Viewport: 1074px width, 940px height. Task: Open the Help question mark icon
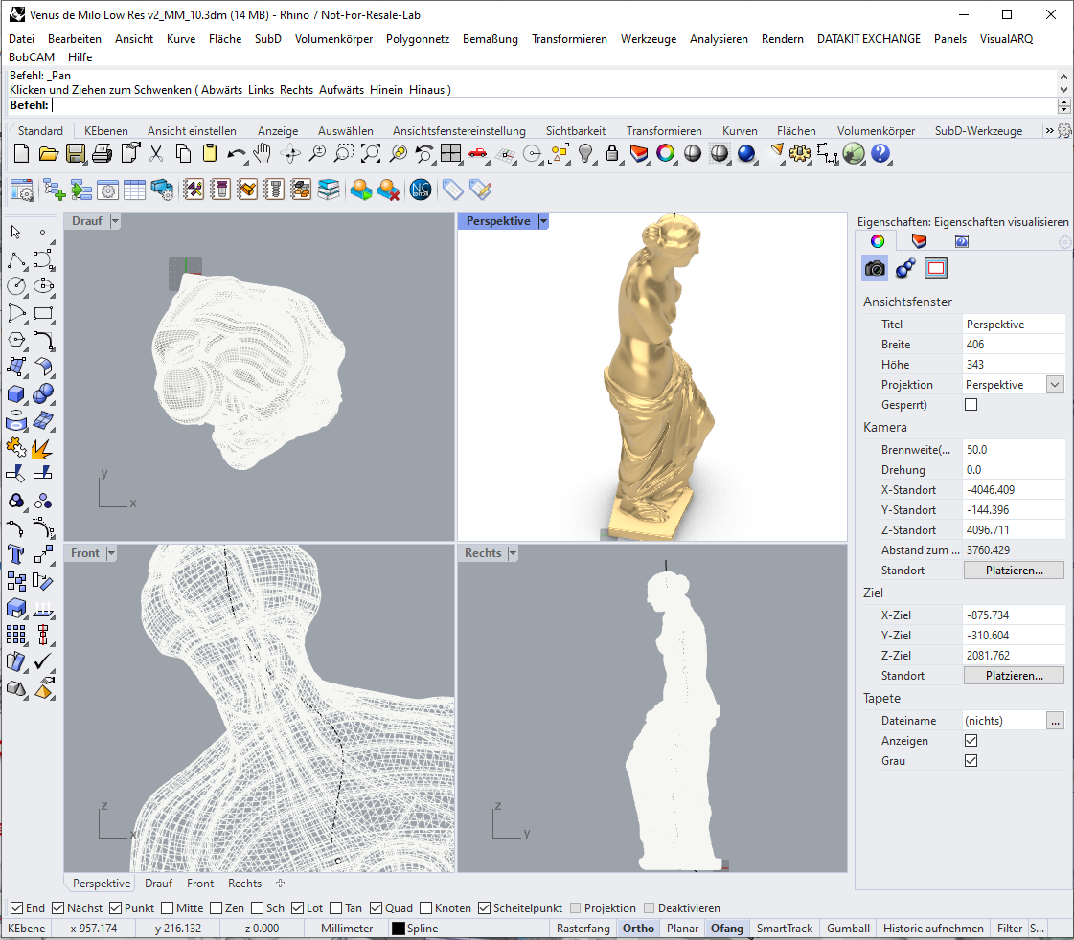pyautogui.click(x=880, y=153)
